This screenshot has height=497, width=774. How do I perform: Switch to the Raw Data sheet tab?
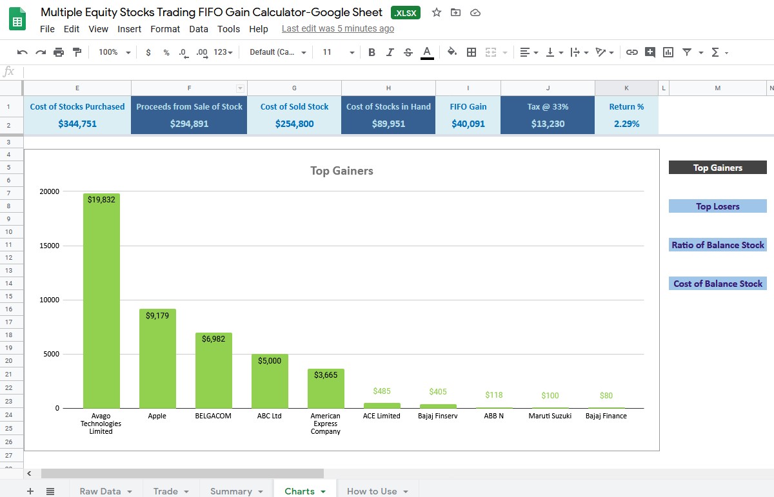(106, 491)
